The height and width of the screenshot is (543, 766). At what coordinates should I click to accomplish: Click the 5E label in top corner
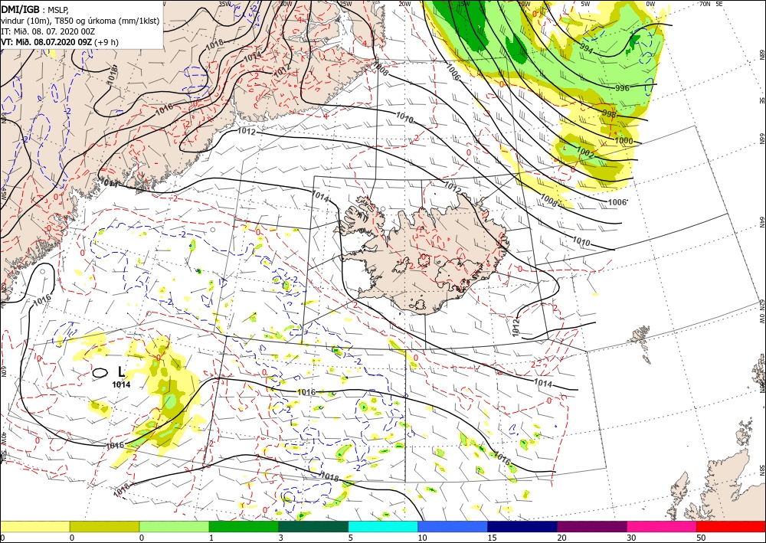click(719, 4)
